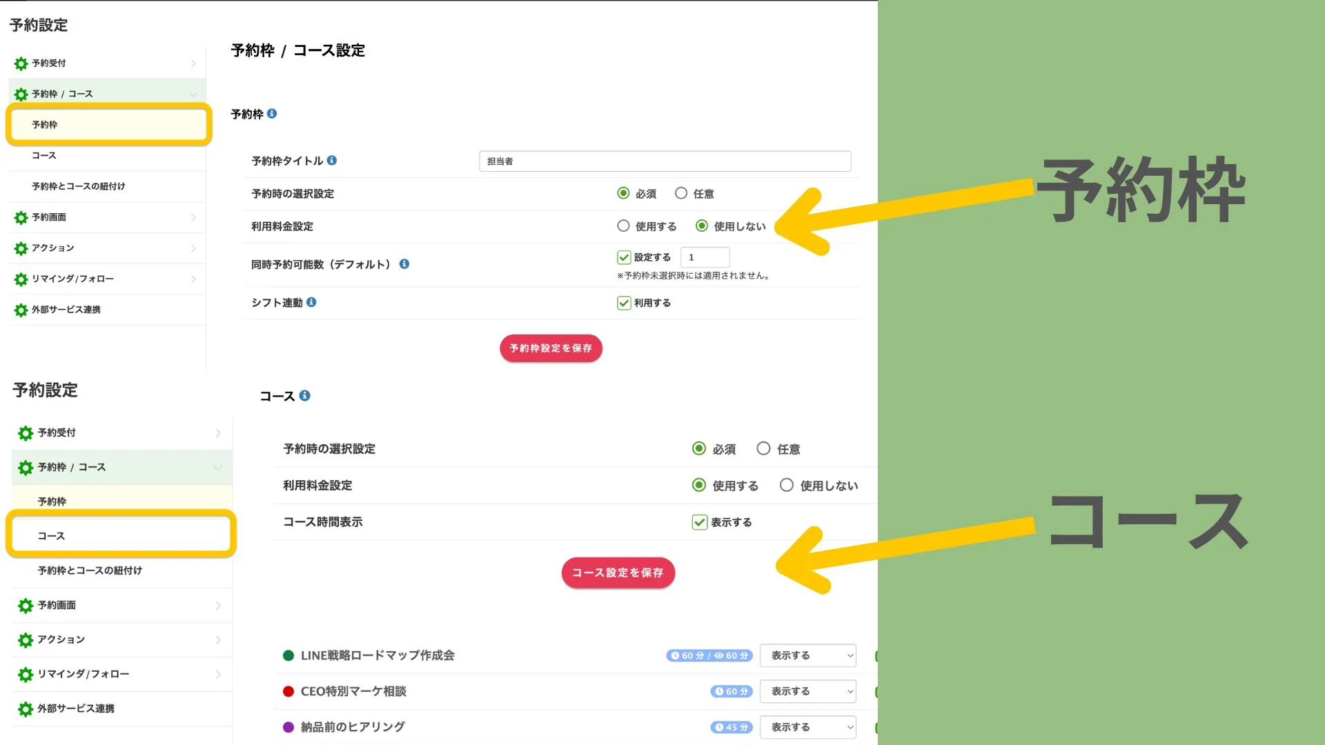The height and width of the screenshot is (745, 1325).
Task: Click gear icon beside リマインダ/フォロー in top sidebar
Action: pyautogui.click(x=21, y=279)
